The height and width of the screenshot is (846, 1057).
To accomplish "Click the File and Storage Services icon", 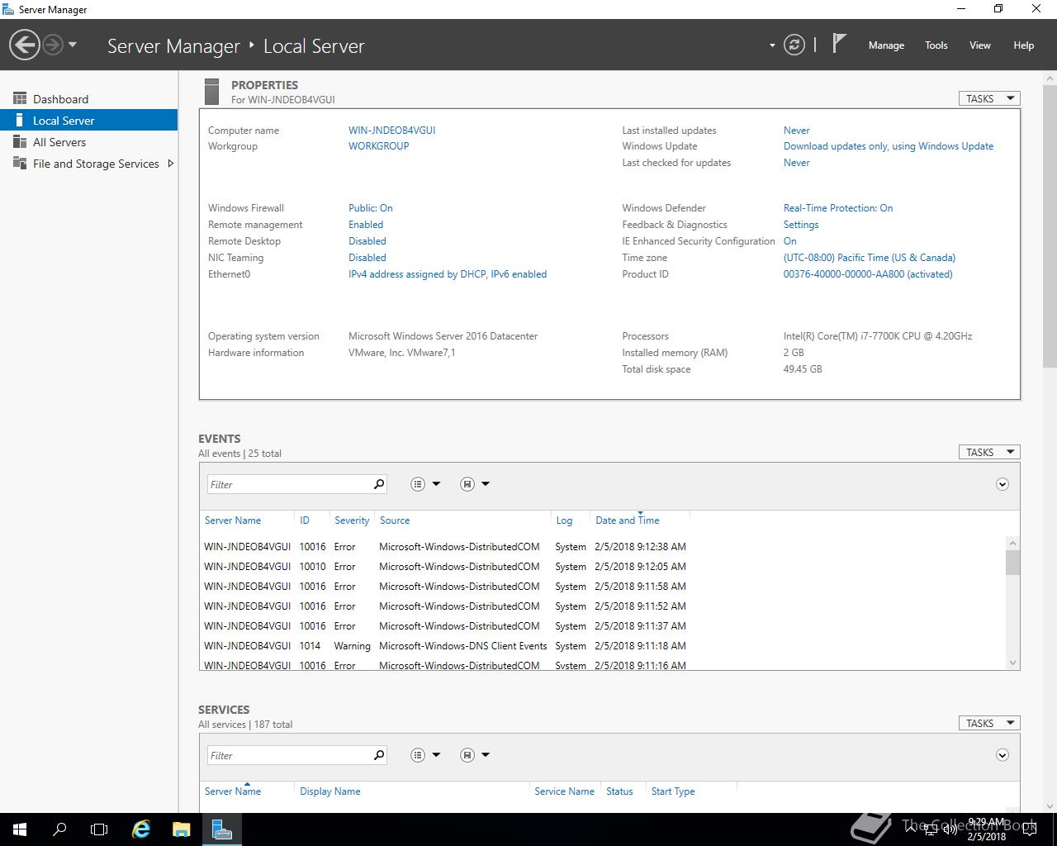I will 20,163.
